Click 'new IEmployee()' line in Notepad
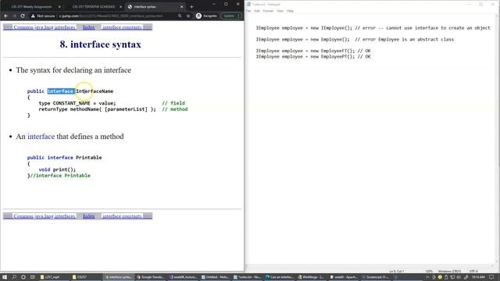The width and height of the screenshot is (500, 281). tap(373, 28)
